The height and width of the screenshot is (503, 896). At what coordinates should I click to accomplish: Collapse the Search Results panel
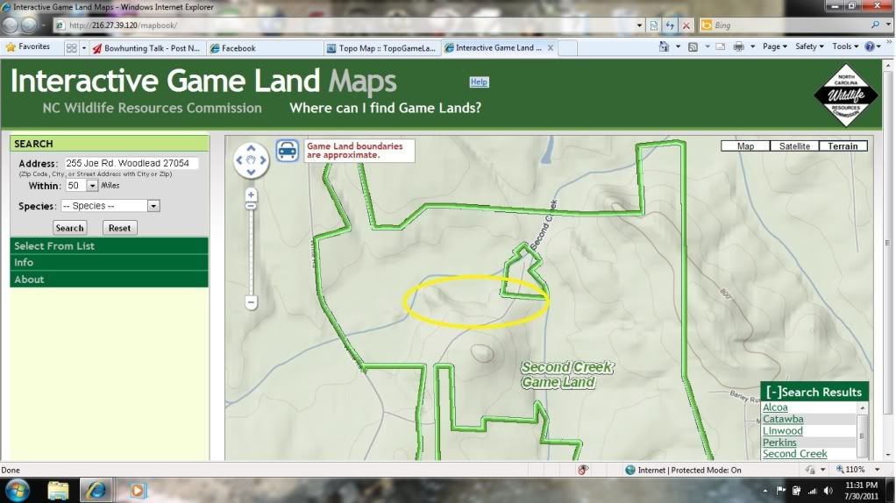(773, 392)
